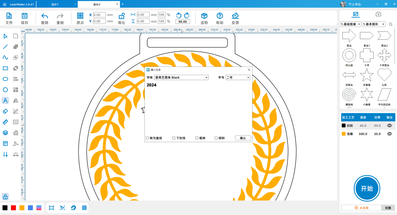397x215 pixels.
Task: Switch to the camera panel tab
Action: (378, 14)
